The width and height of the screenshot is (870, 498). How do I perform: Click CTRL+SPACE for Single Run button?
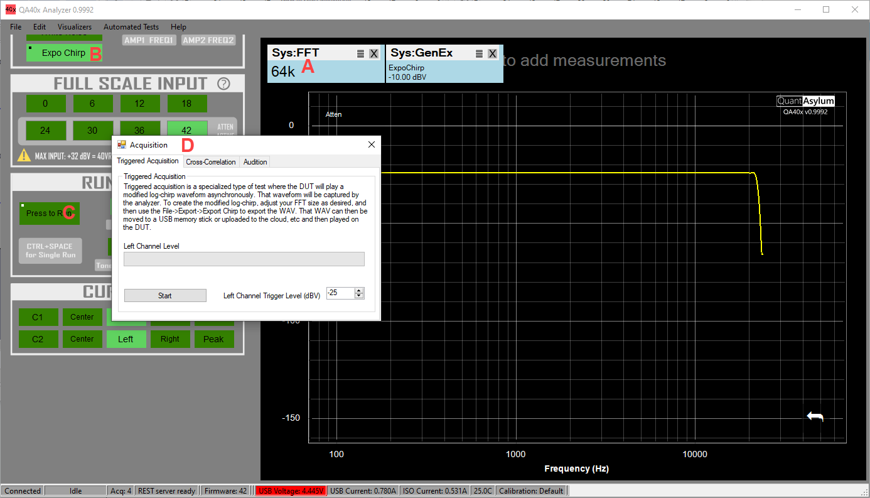50,251
